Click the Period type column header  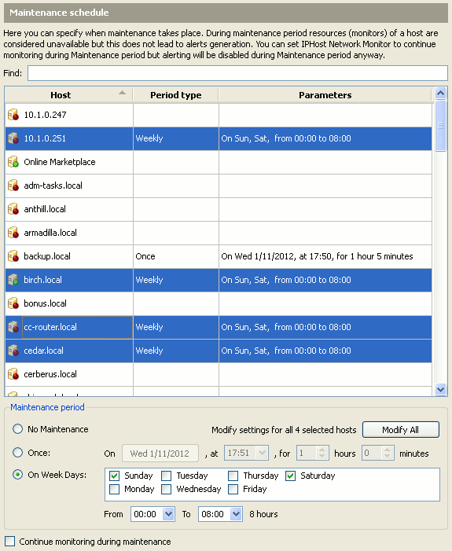pyautogui.click(x=176, y=95)
